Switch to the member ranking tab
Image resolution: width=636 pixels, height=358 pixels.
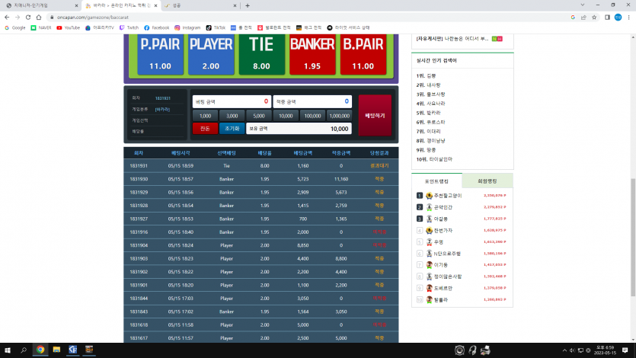[487, 181]
